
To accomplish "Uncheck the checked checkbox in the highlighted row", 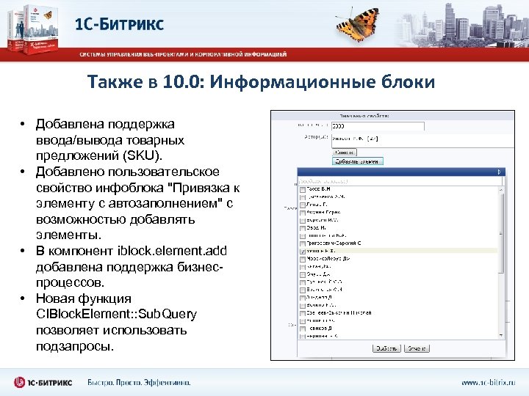I will (303, 252).
